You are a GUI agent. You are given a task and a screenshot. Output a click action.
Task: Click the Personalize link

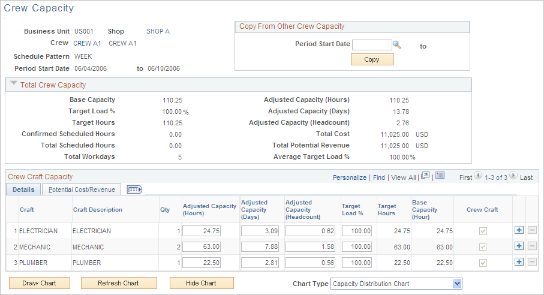[349, 177]
